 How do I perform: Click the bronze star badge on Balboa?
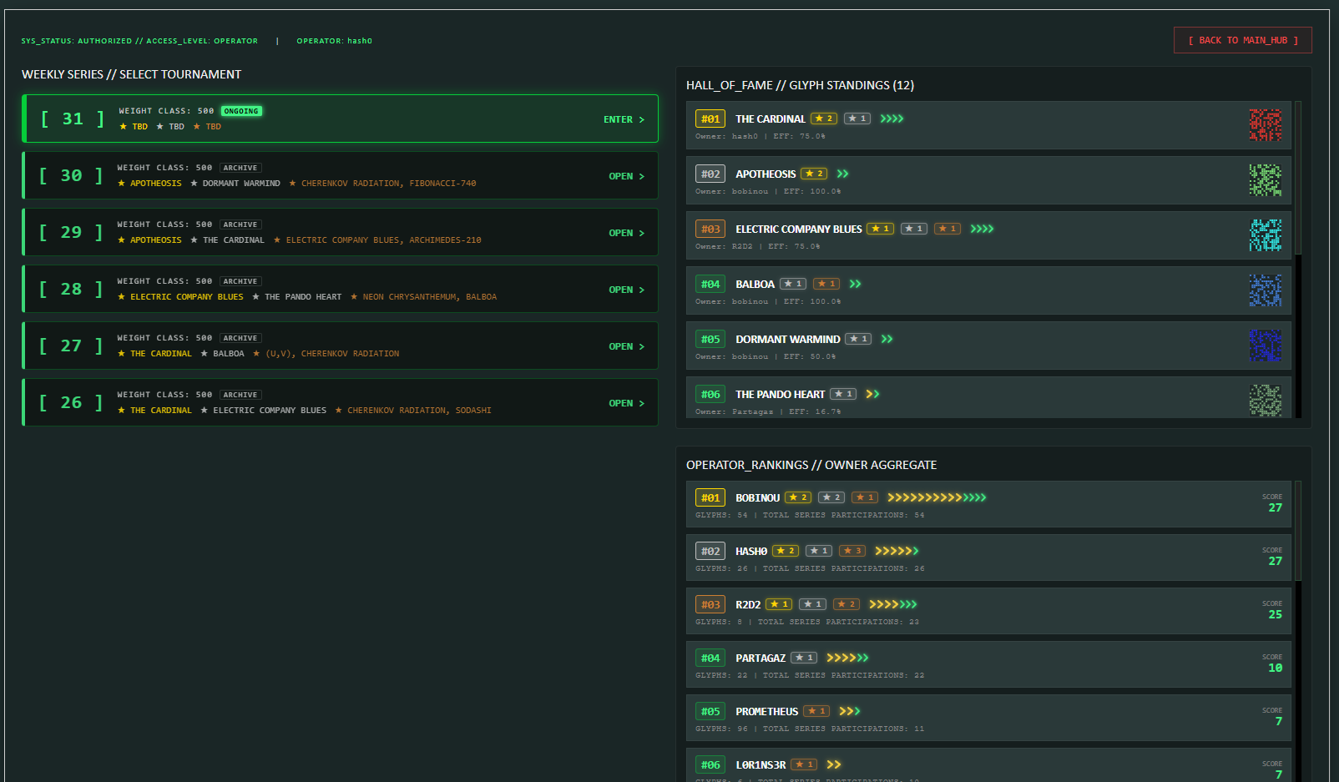pos(826,284)
